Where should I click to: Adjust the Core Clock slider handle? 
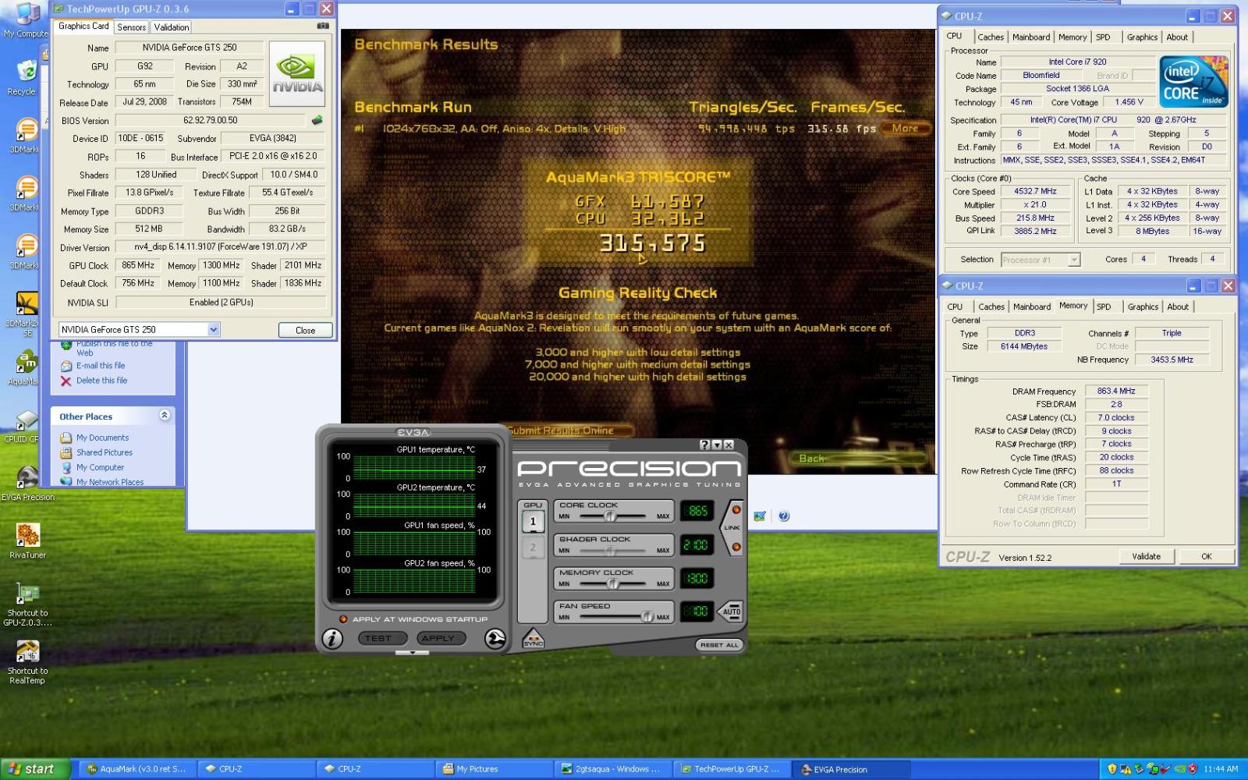click(611, 516)
